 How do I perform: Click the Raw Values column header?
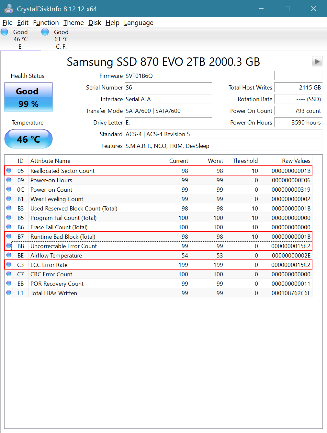[296, 161]
